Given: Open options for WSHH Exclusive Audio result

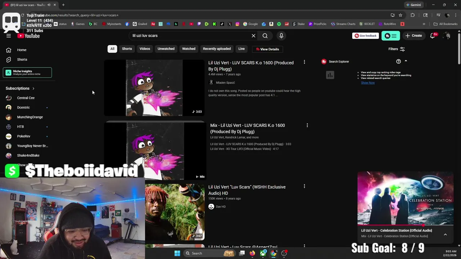Looking at the screenshot, I should pos(304,186).
